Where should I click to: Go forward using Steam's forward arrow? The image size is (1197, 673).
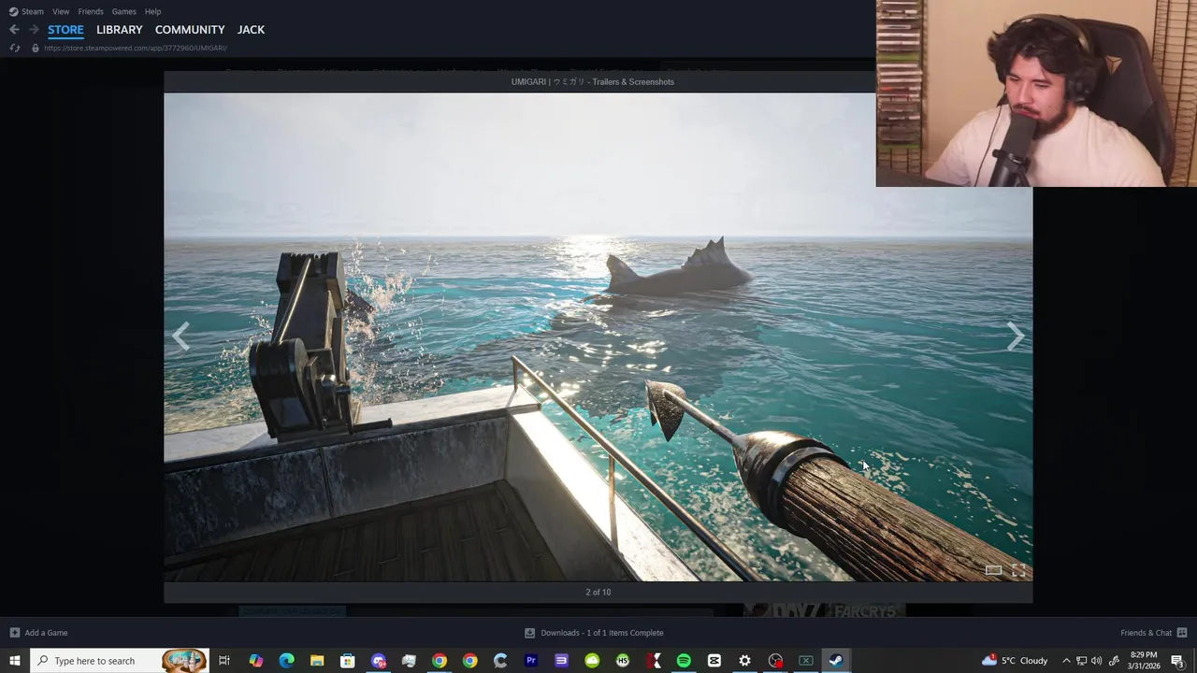click(34, 30)
